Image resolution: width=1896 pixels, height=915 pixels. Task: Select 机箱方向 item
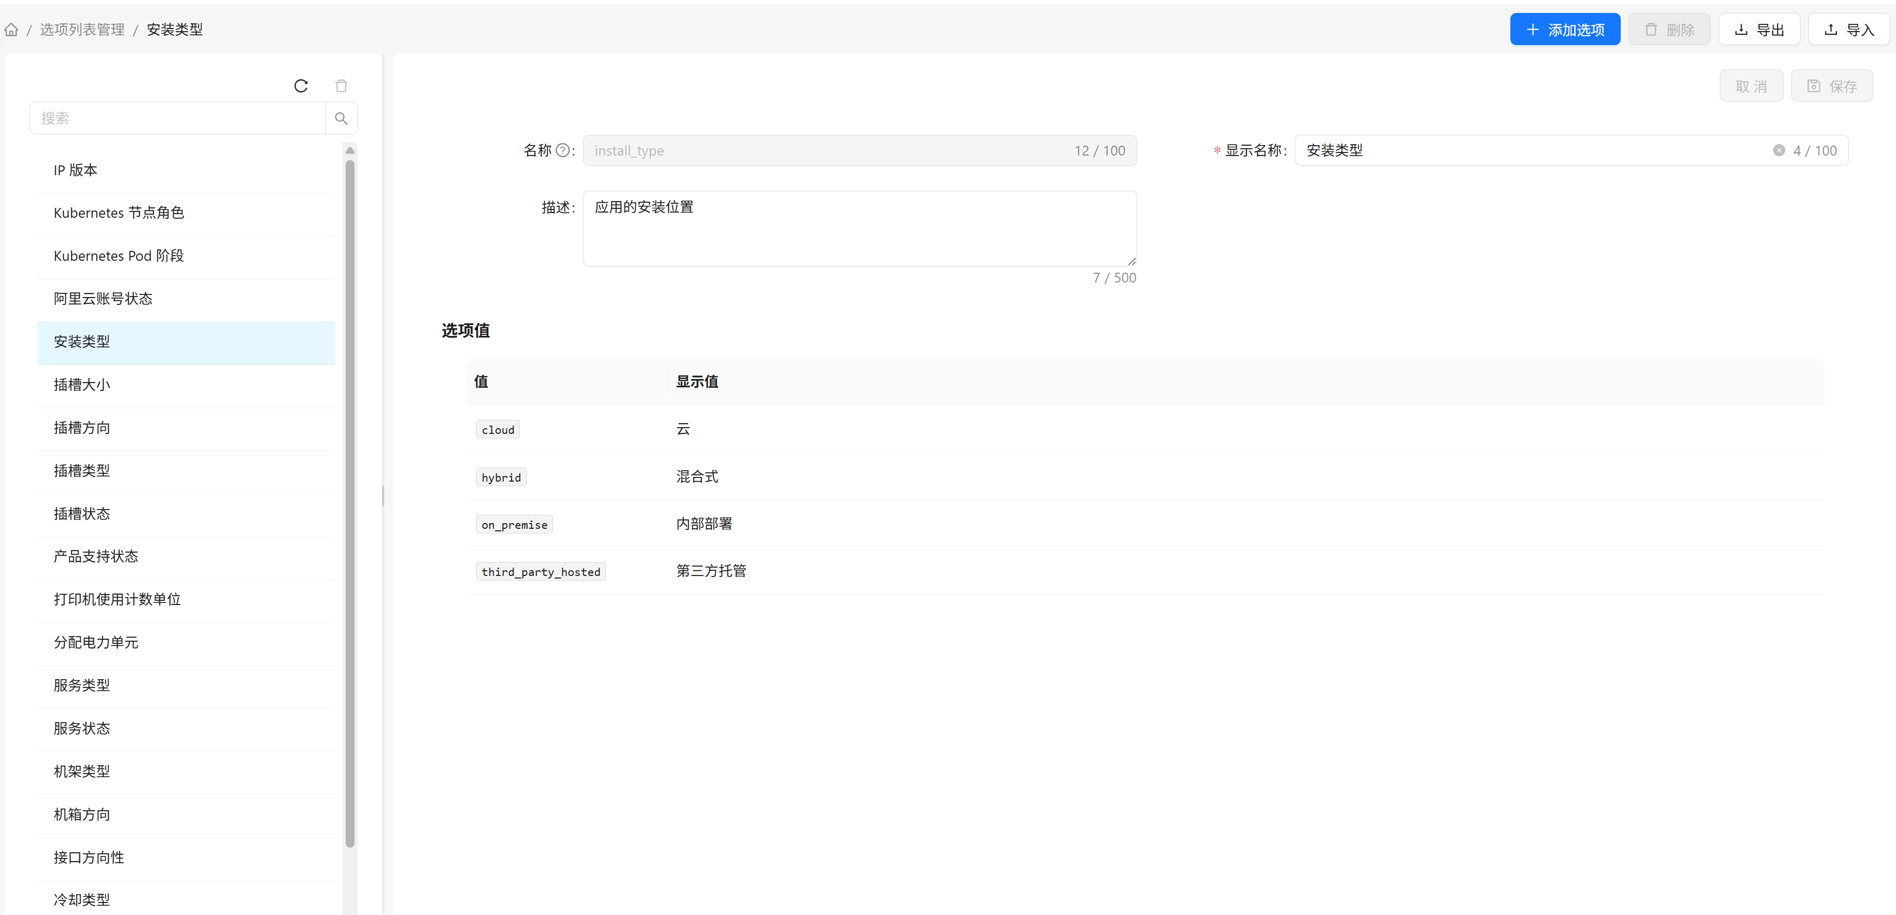186,815
